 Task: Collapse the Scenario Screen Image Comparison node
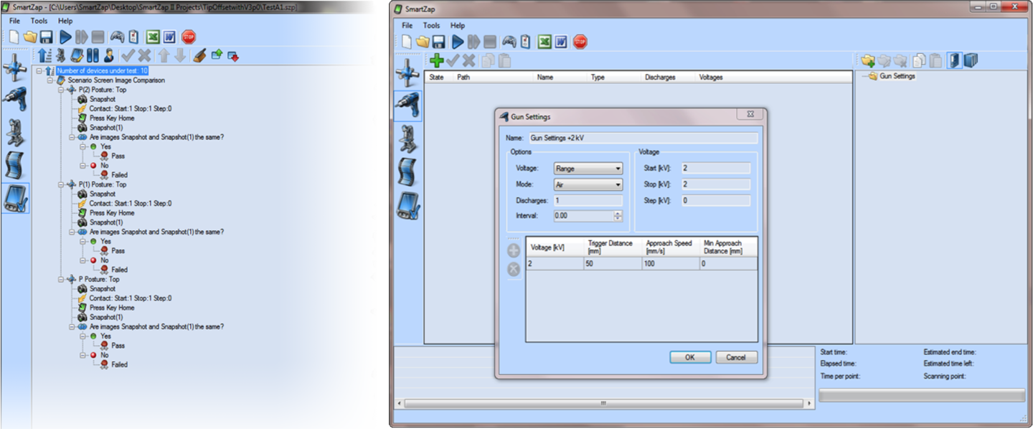coord(51,80)
